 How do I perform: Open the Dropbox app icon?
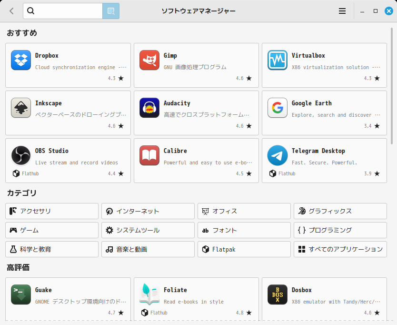click(x=21, y=60)
